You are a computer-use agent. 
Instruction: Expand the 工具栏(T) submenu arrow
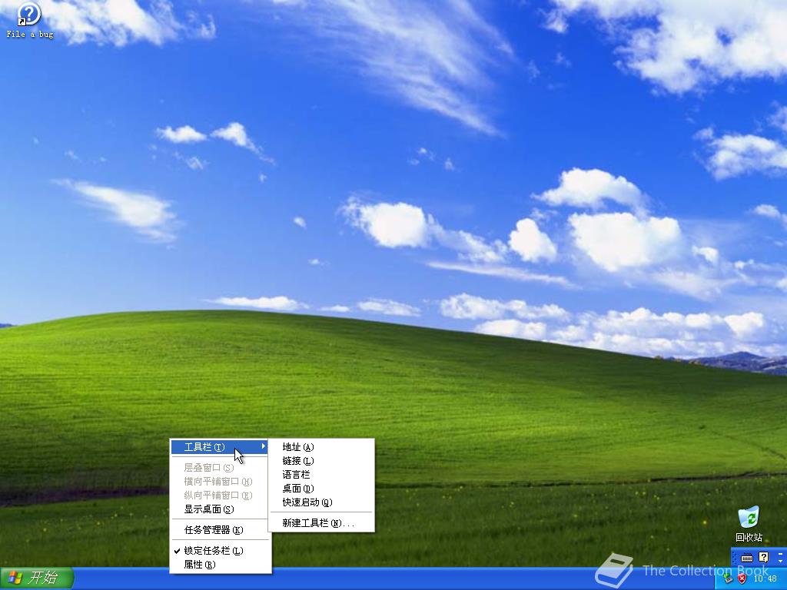pyautogui.click(x=264, y=446)
